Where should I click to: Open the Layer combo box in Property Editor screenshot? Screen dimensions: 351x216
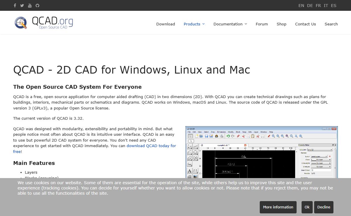point(319,156)
